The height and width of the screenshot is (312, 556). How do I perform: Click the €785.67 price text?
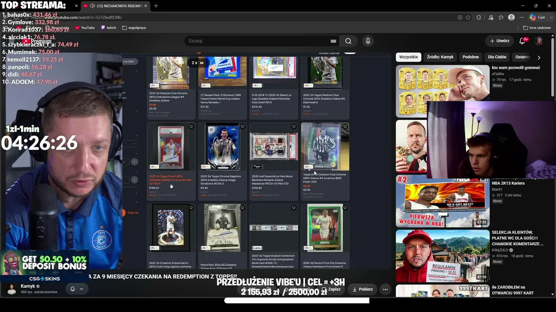(x=154, y=188)
